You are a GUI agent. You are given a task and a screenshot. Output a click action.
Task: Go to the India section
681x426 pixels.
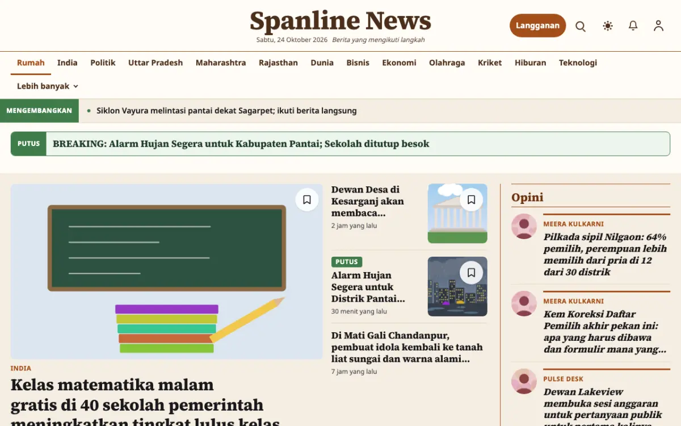(x=68, y=63)
